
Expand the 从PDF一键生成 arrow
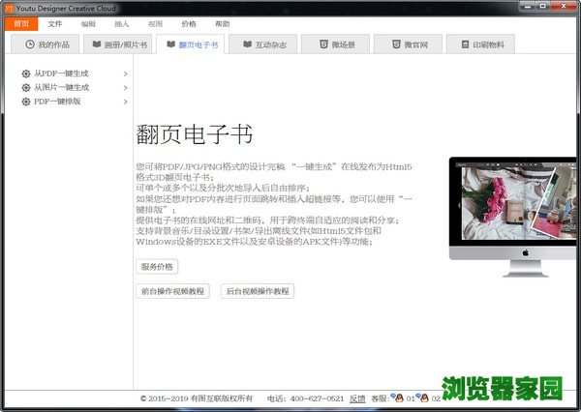[x=125, y=74]
